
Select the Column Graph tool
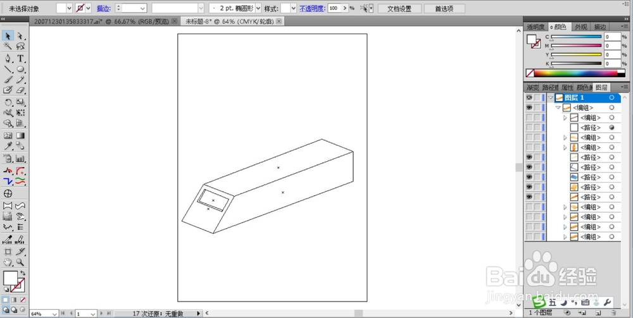point(20,159)
